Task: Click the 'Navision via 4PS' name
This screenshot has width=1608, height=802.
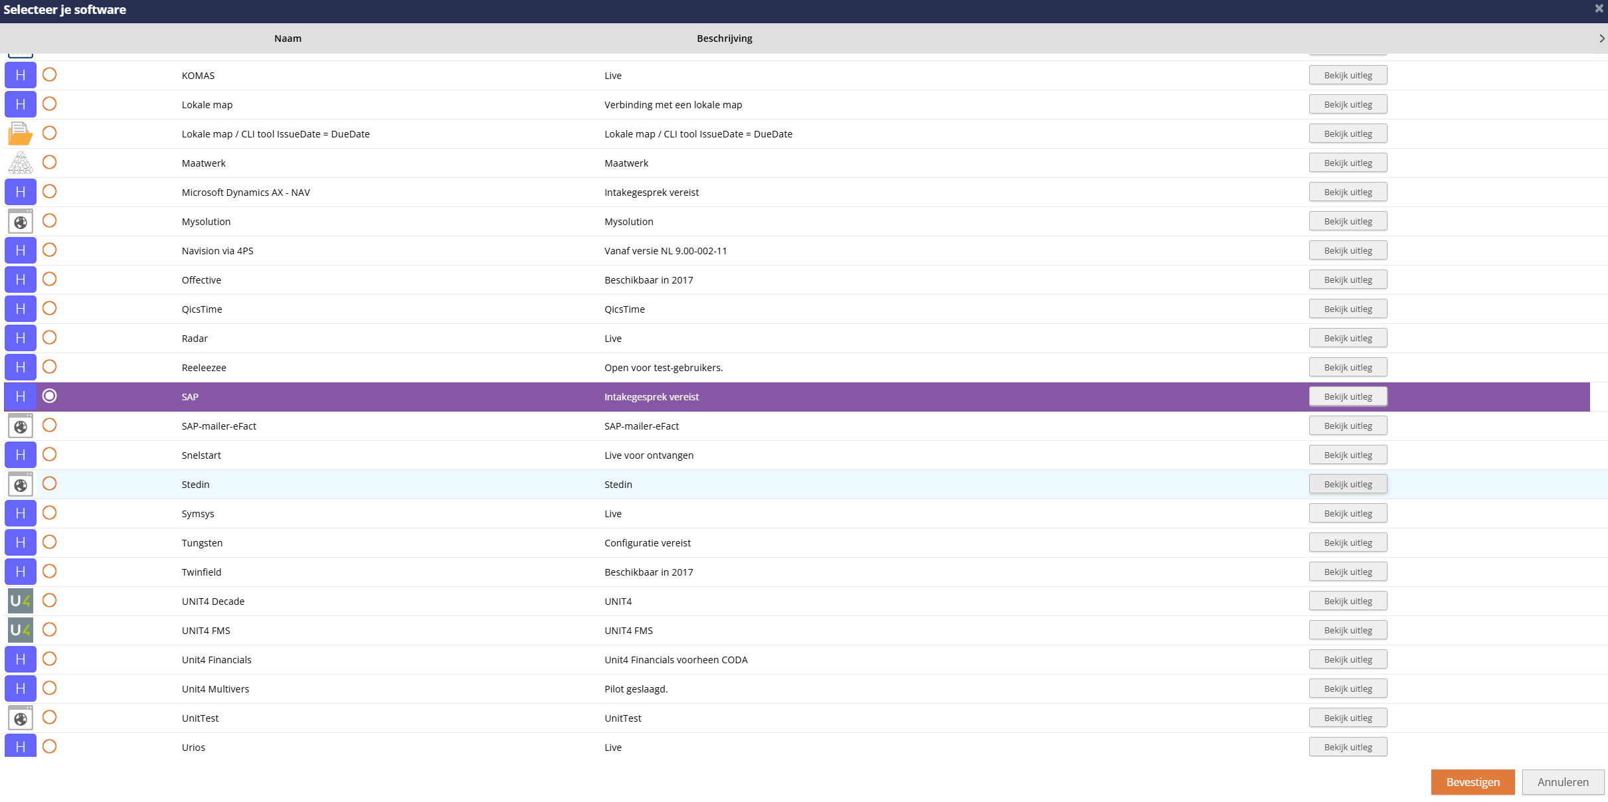Action: 217,251
